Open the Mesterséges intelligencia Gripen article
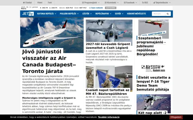 click(49, 98)
